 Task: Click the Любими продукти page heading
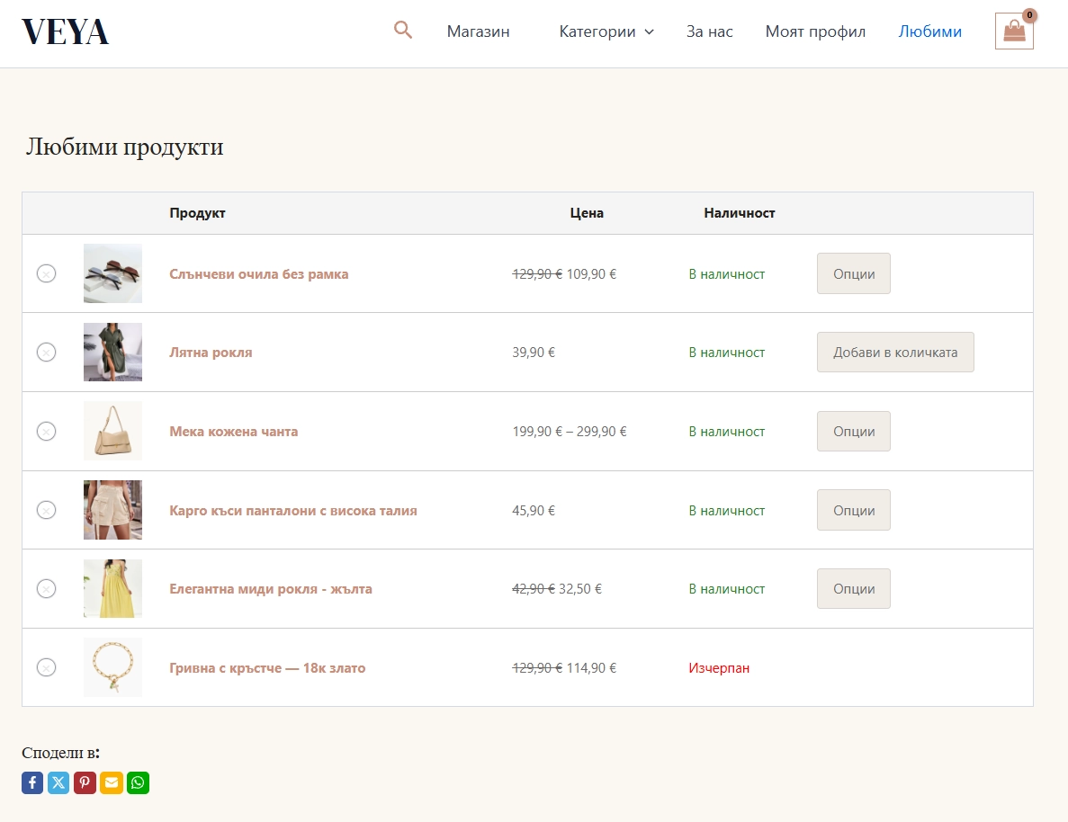click(x=125, y=147)
